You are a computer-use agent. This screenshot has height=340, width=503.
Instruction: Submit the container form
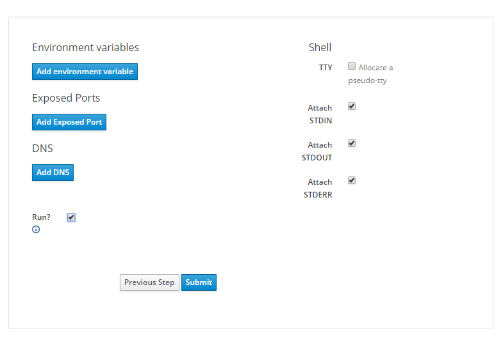pos(199,282)
